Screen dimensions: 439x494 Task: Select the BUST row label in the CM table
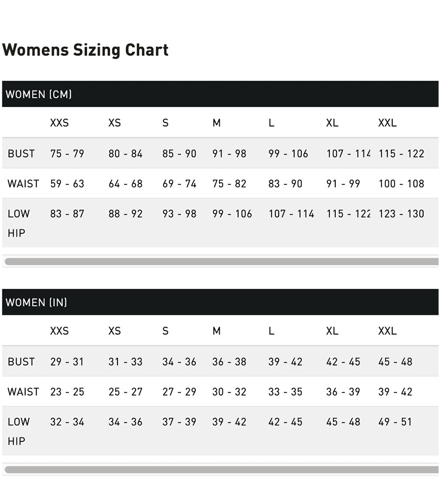coord(21,154)
